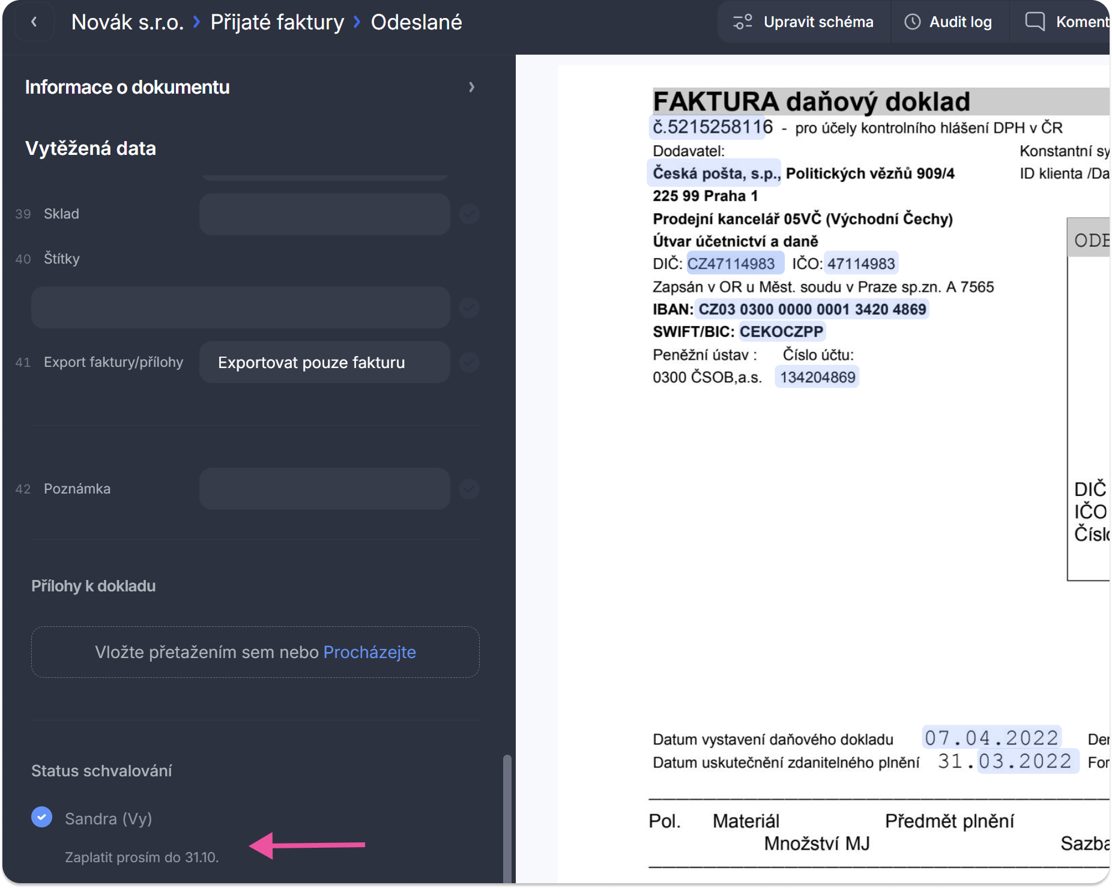Click Sandra approval status check icon
The image size is (1112, 888).
coord(41,817)
